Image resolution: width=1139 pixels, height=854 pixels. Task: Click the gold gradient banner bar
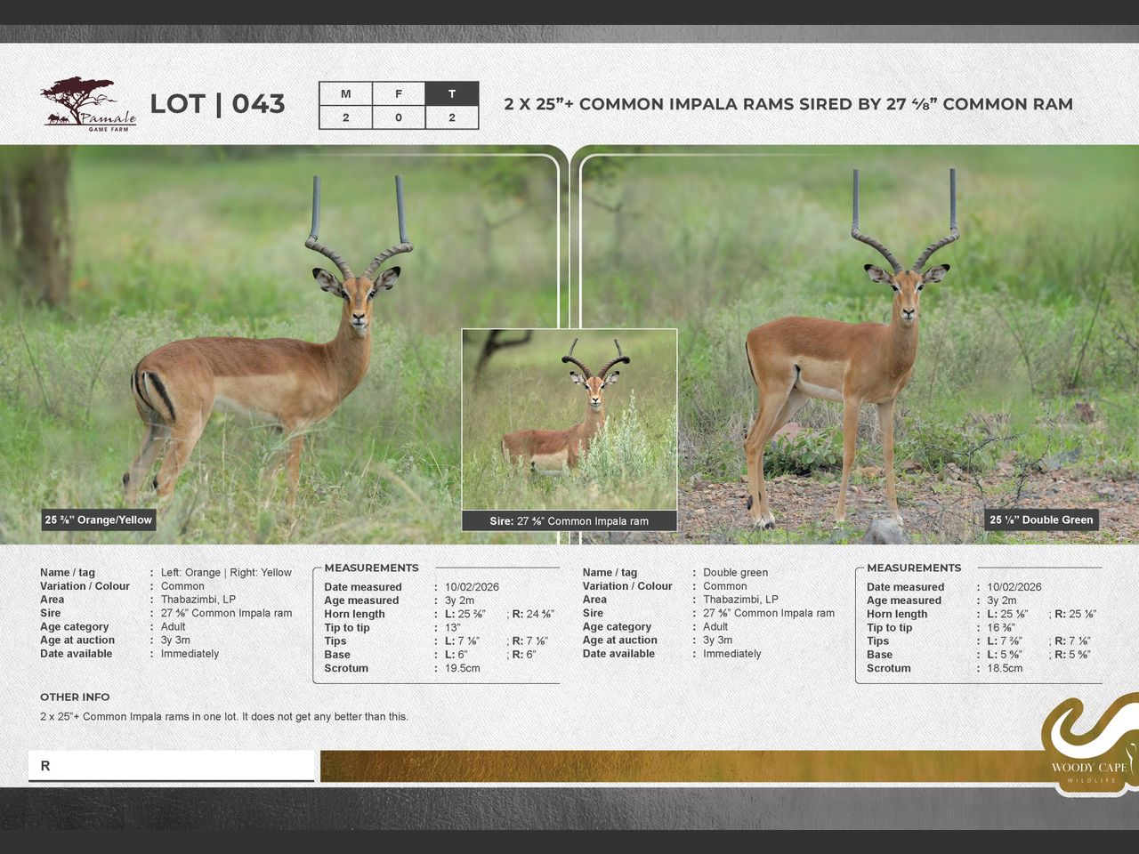pos(676,767)
